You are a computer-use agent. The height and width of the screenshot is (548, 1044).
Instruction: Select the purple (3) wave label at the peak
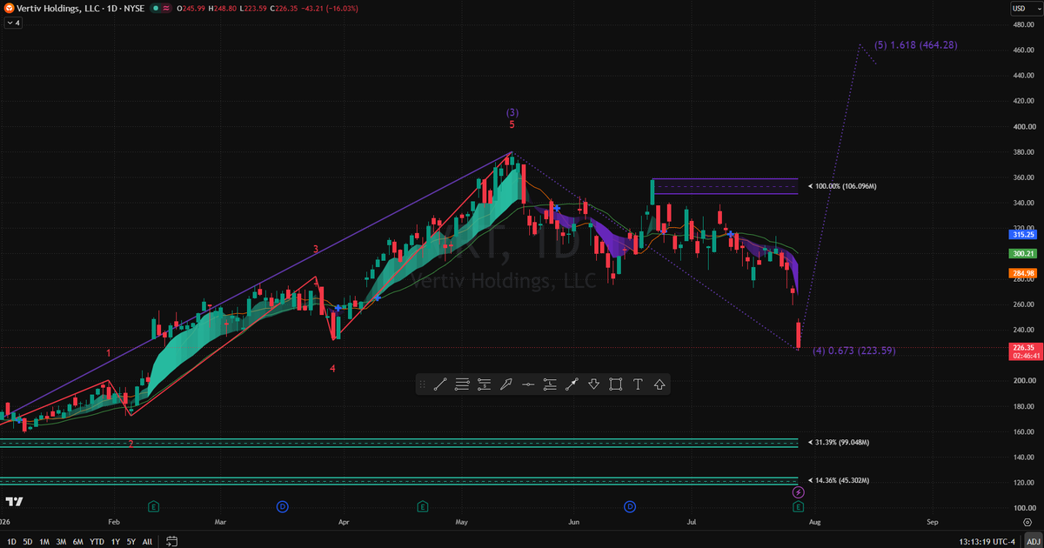coord(513,112)
